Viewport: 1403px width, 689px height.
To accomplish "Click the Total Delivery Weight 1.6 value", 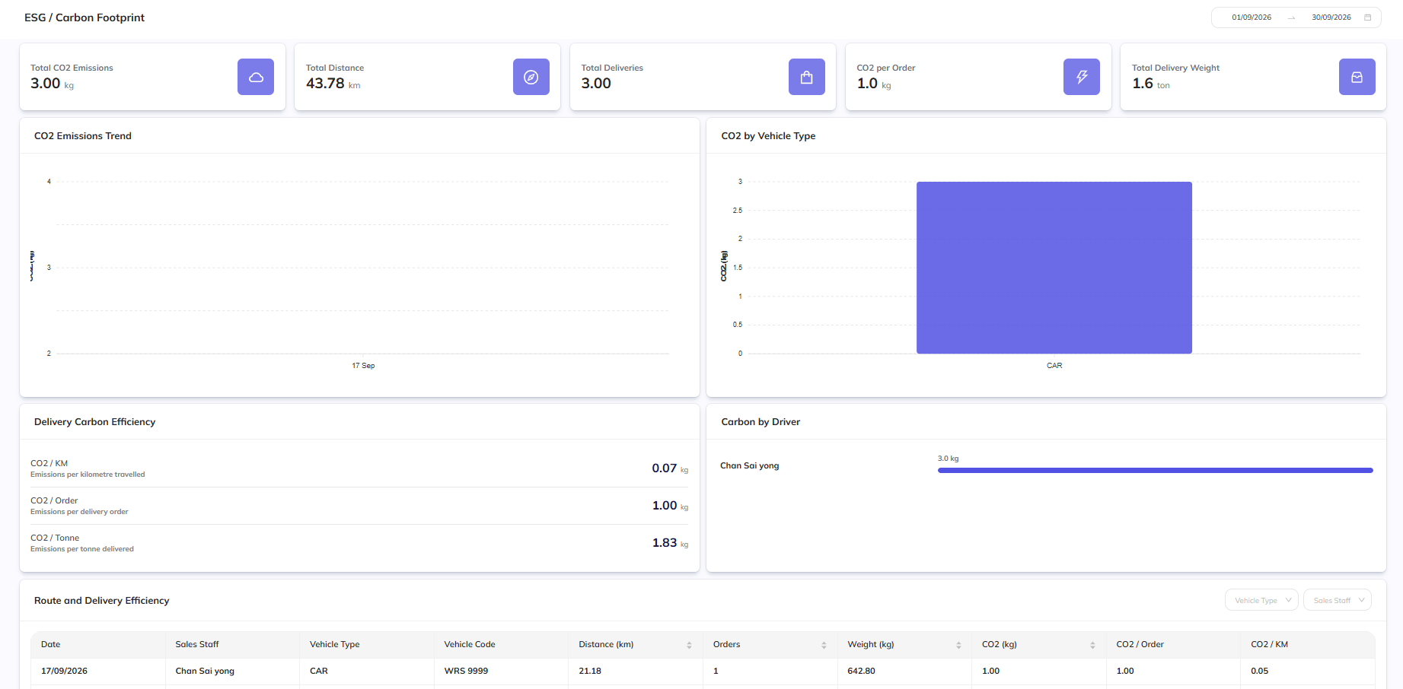I will coord(1143,84).
